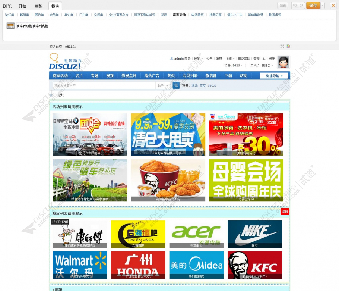Click the Discuz! logo

[65, 62]
